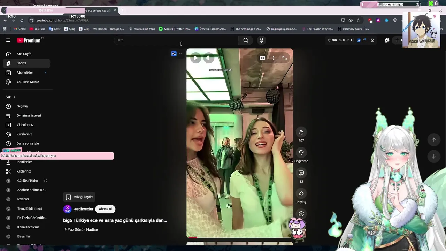This screenshot has height=251, width=446.
Task: Bookmark this page star icon
Action: coord(358,20)
